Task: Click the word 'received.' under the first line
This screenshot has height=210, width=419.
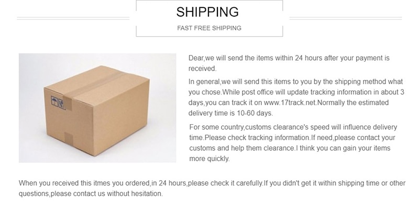Action: 202,68
